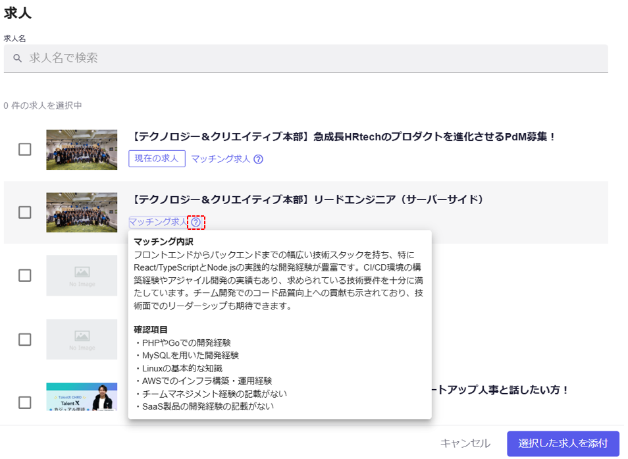This screenshot has height=459, width=628.
Task: Select the checkbox for the PdM募集 job
Action: tap(24, 149)
